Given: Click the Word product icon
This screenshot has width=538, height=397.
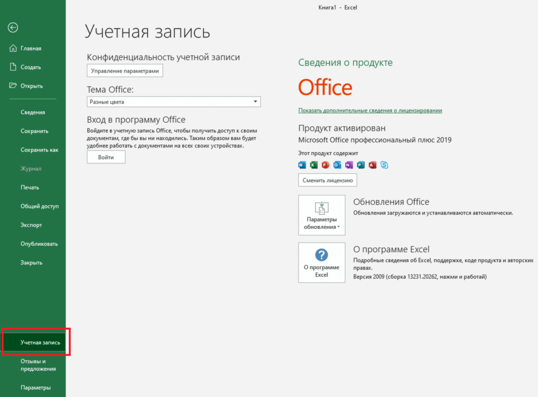Looking at the screenshot, I should click(302, 165).
